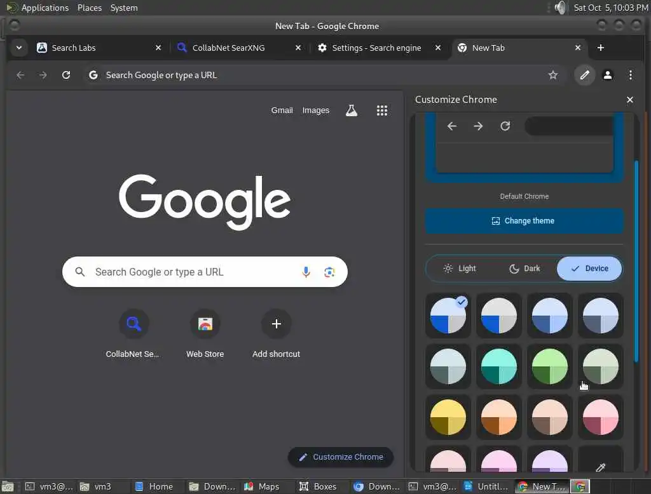The image size is (651, 494).
Task: Select Device mode
Action: tap(589, 269)
